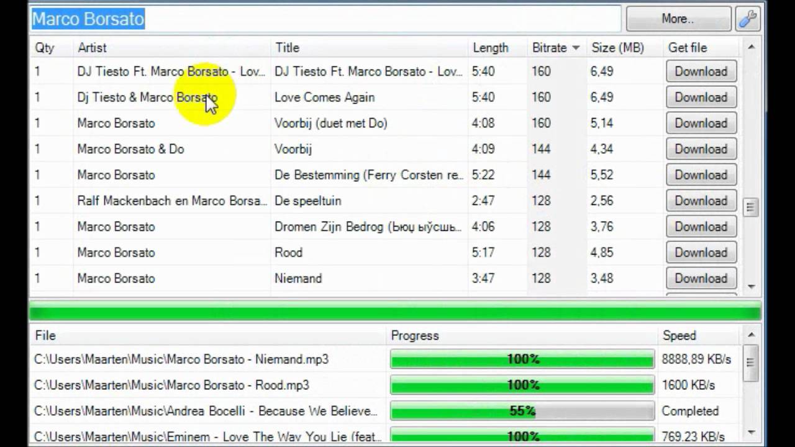
Task: Click the File column header in downloads
Action: point(45,336)
